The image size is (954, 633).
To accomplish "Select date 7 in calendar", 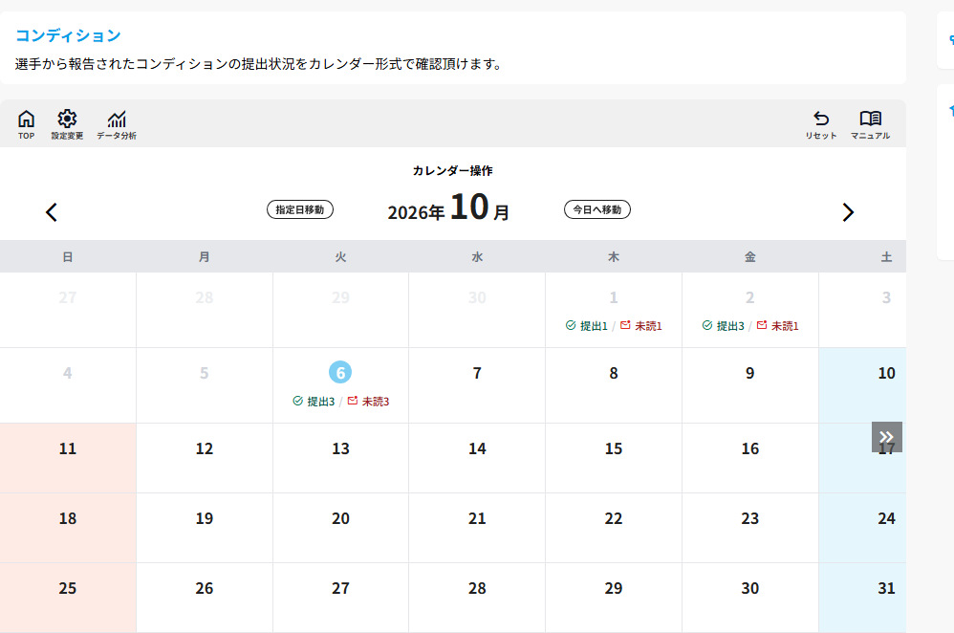I will click(477, 373).
